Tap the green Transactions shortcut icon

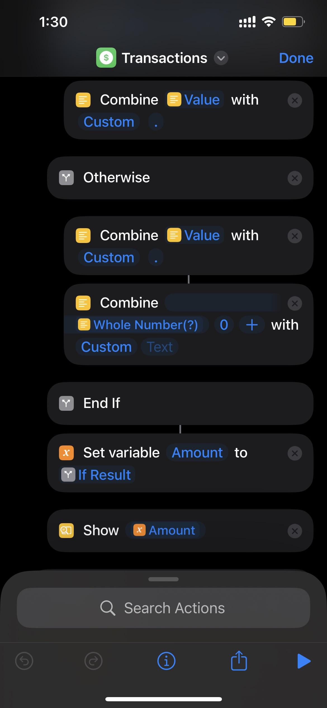[x=106, y=58]
